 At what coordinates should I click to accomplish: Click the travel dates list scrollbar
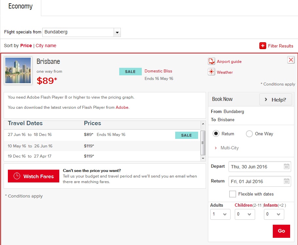[203, 142]
